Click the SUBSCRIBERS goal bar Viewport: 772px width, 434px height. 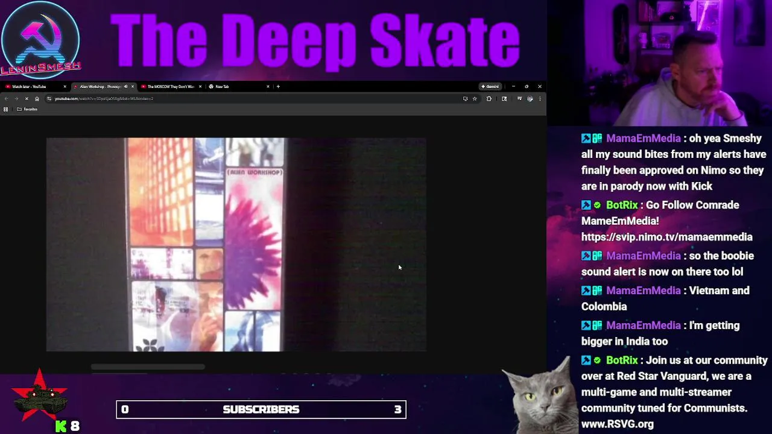(x=261, y=409)
